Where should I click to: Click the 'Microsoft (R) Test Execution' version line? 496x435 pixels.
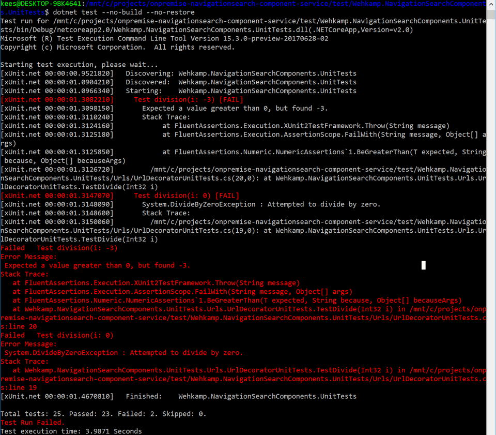164,39
